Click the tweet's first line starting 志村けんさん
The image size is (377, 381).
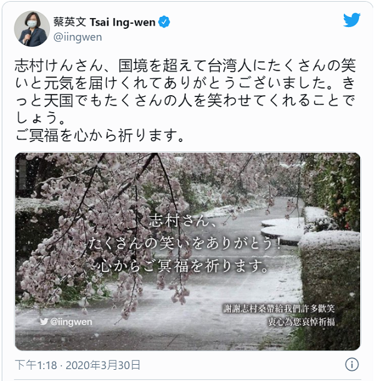pos(185,65)
